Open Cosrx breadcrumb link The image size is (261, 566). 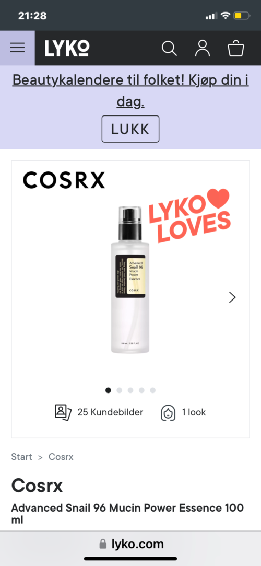point(61,457)
